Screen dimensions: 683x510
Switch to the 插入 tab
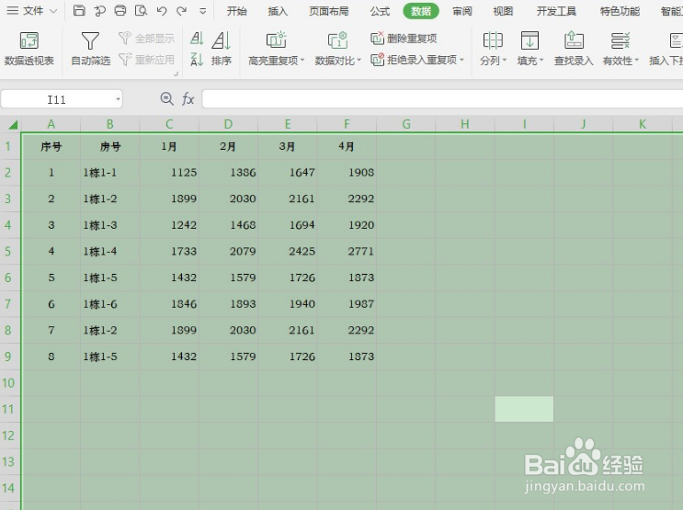pos(278,11)
